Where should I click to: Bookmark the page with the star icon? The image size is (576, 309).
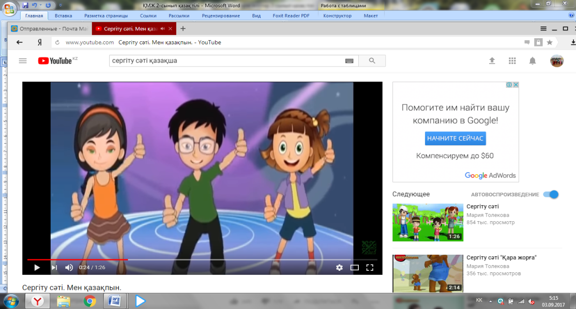(550, 42)
